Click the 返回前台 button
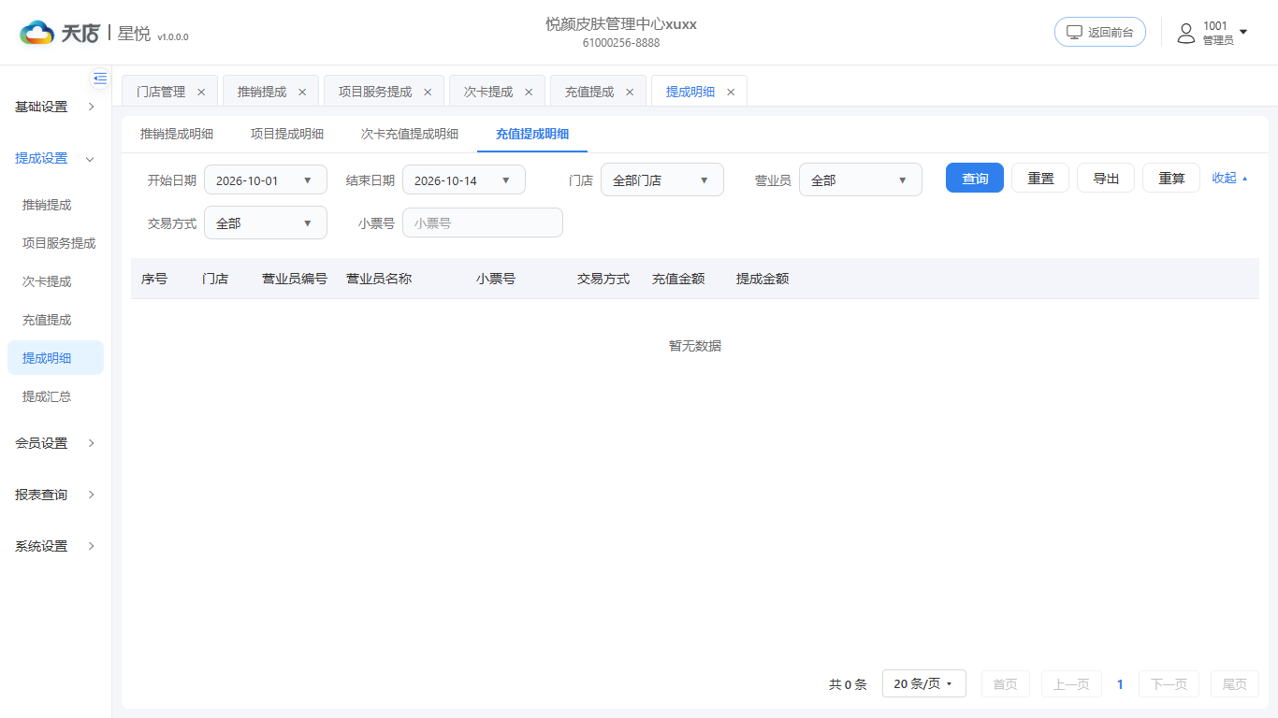1278x718 pixels. coord(1100,32)
